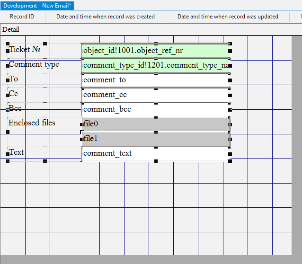Screen dimensions: 302x264
Task: Select the comment_text field
Action: [155, 153]
